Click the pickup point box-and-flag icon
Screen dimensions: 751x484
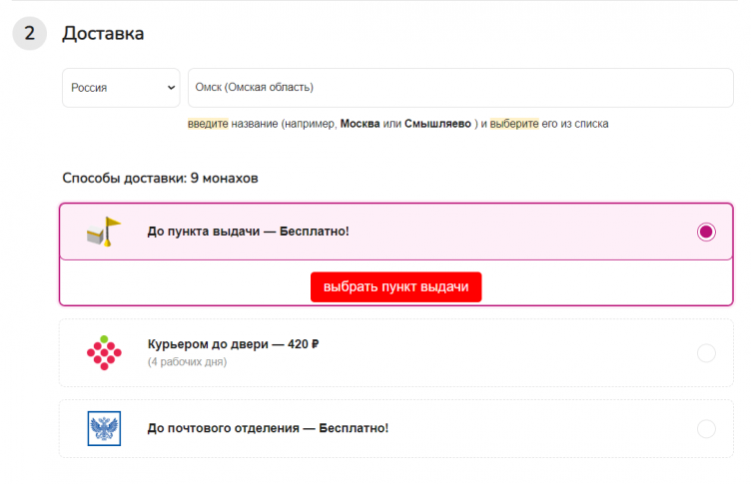pyautogui.click(x=104, y=232)
